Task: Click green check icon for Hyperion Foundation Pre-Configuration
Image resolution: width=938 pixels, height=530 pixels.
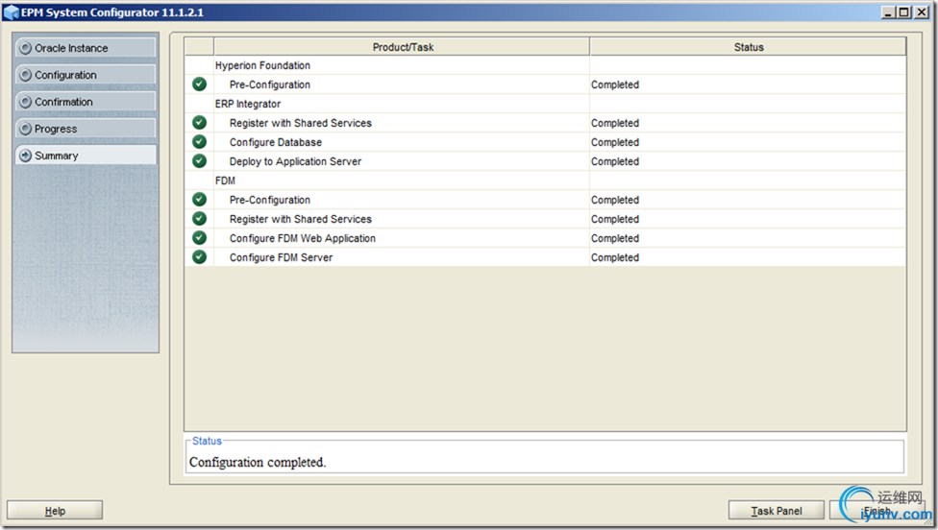Action: [199, 84]
